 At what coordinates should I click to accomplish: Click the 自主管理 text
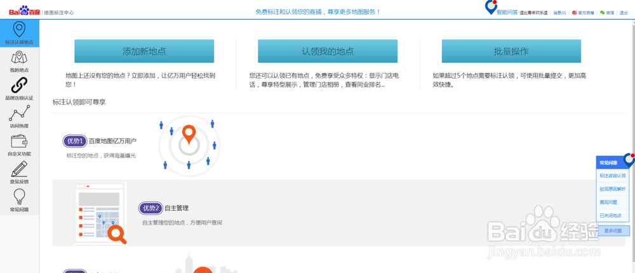[x=177, y=208]
